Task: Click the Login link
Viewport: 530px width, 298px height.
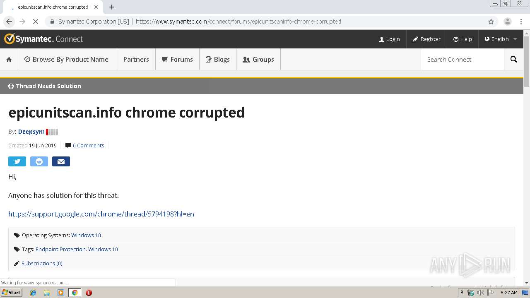Action: tap(389, 39)
